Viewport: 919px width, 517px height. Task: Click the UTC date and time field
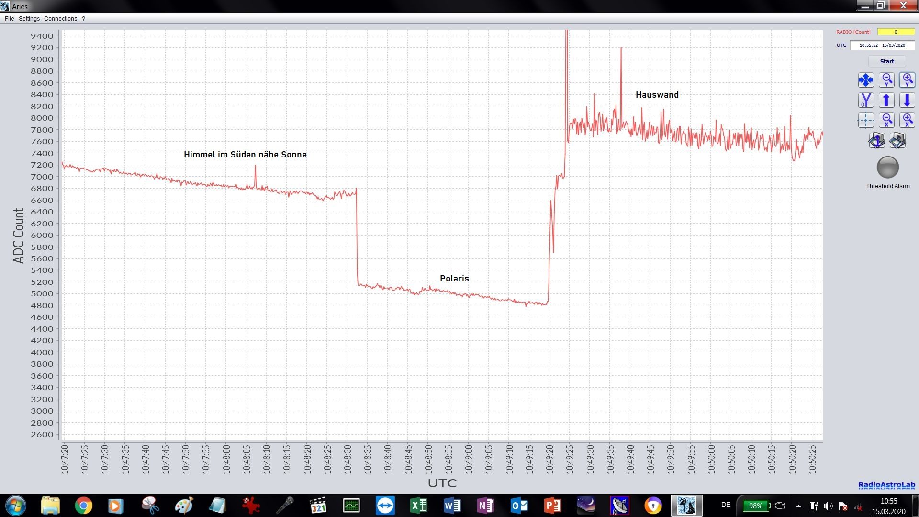882,45
